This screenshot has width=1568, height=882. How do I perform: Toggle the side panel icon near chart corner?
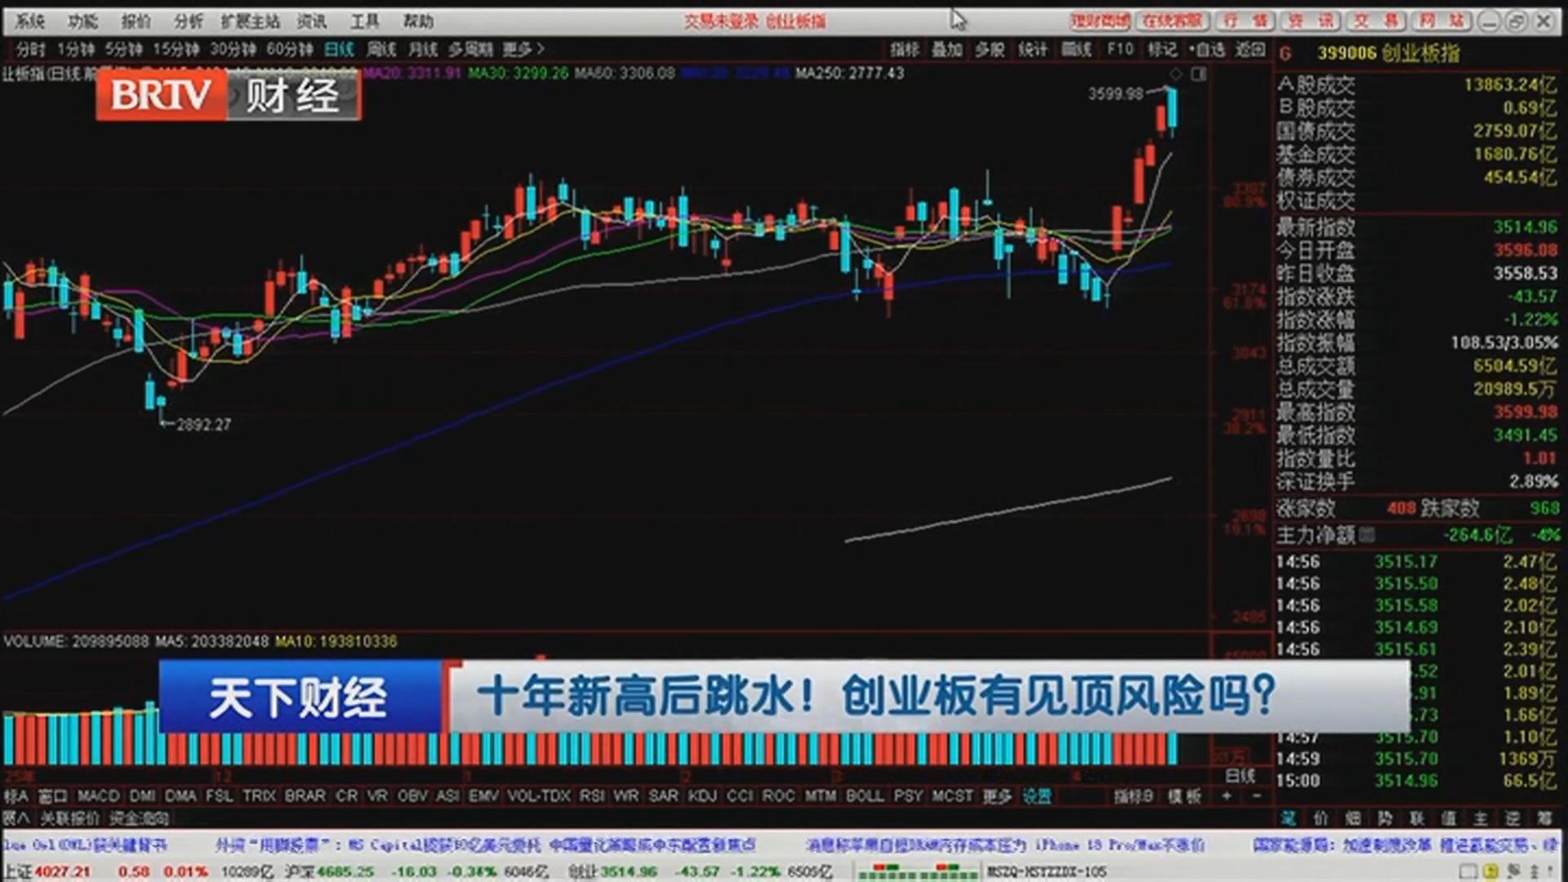[1199, 74]
